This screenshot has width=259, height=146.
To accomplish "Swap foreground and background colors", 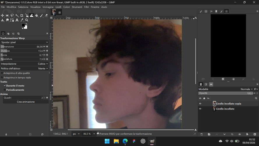I will [x=26, y=24].
